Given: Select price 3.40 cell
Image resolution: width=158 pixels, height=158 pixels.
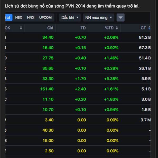Looking at the screenshot, I should (49, 120).
